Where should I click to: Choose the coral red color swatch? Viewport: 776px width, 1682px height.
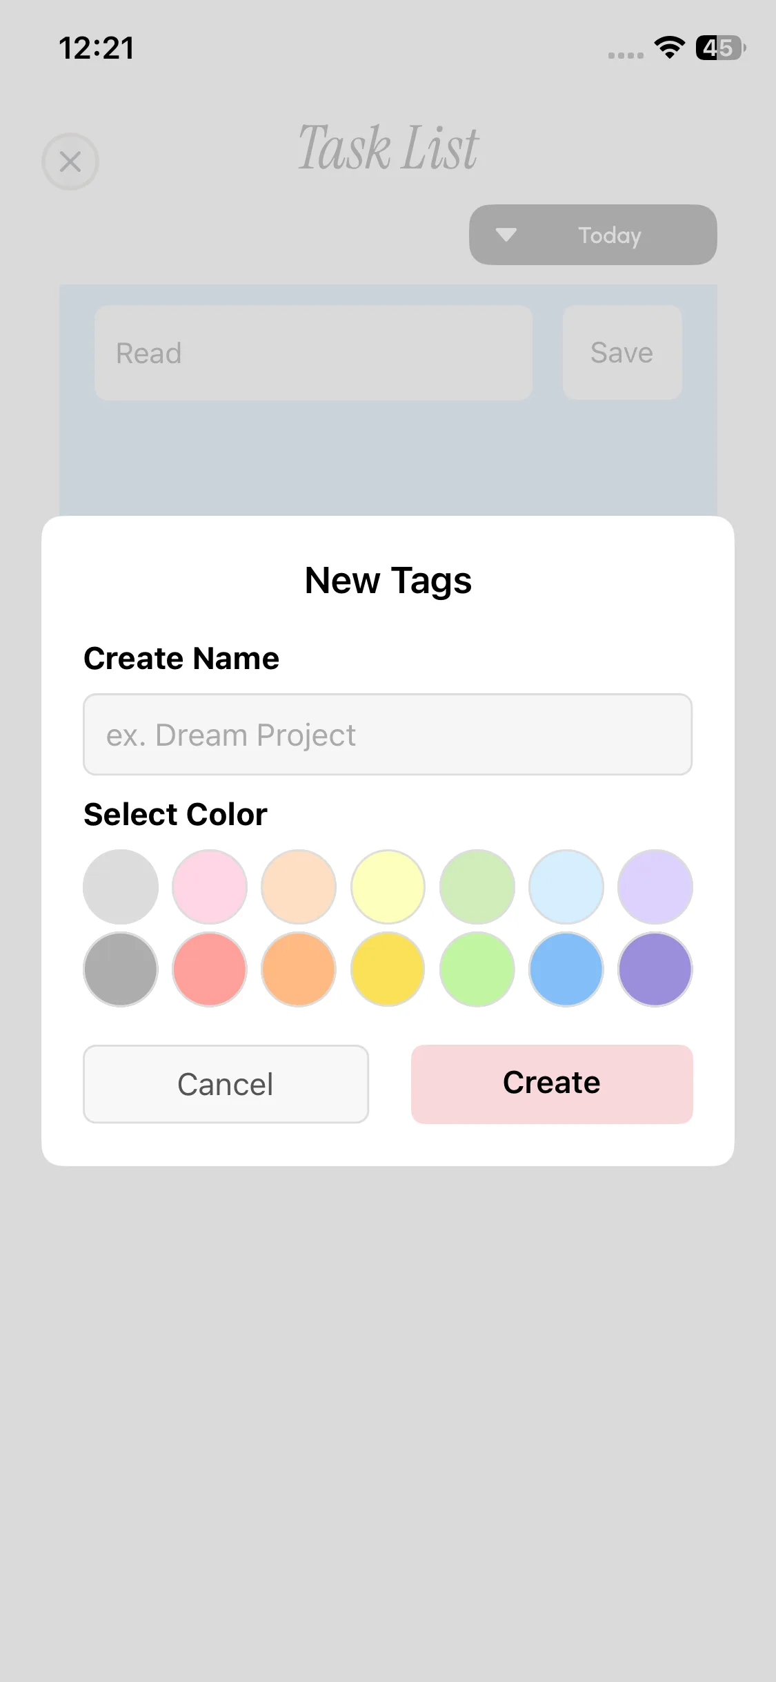pos(210,969)
